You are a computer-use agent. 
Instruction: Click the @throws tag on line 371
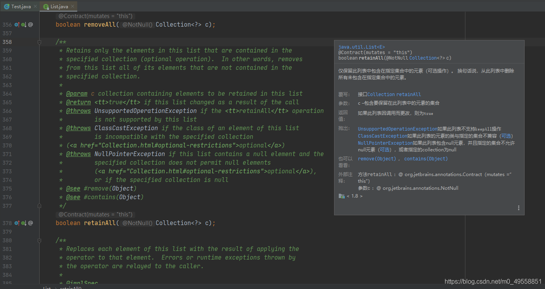78,154
